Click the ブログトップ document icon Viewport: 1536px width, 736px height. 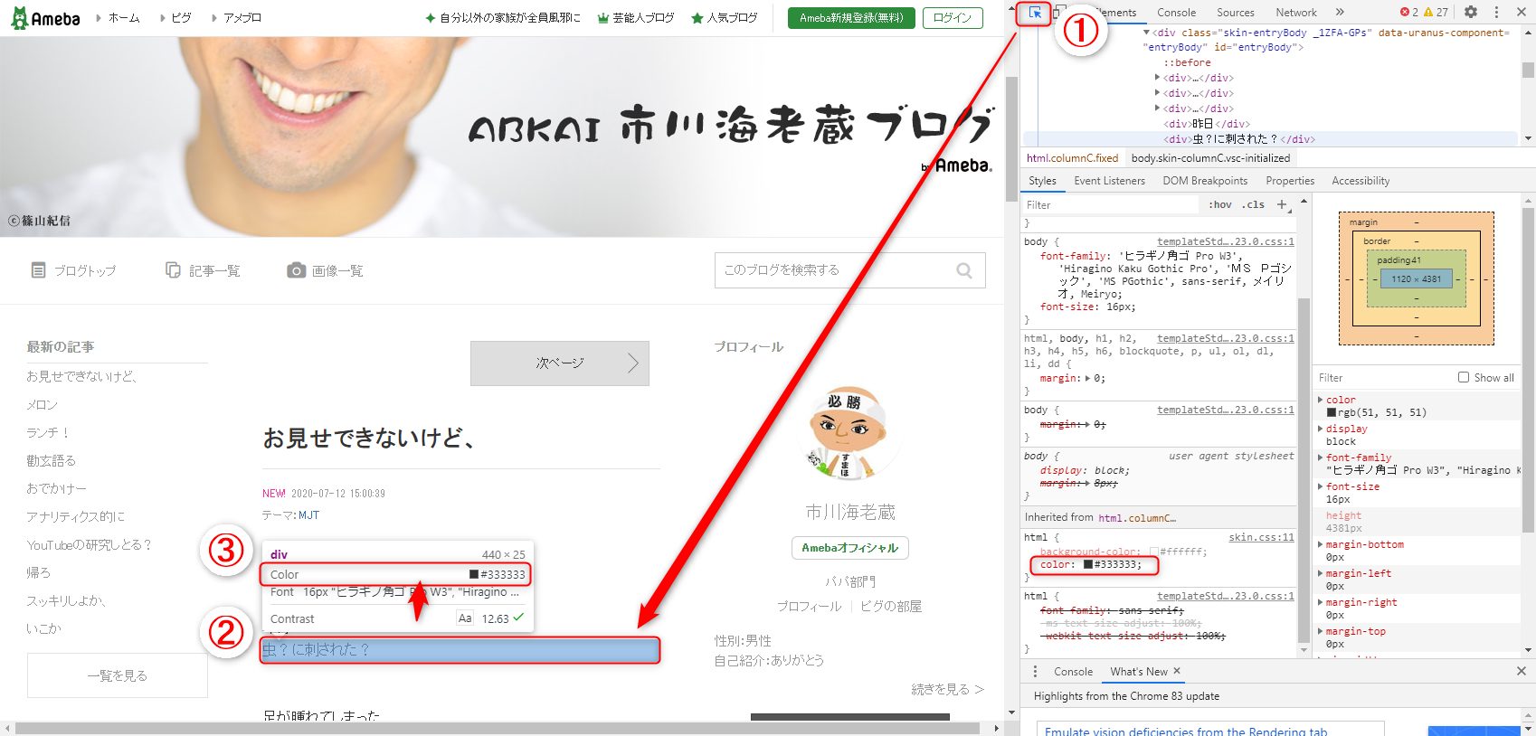pyautogui.click(x=38, y=270)
